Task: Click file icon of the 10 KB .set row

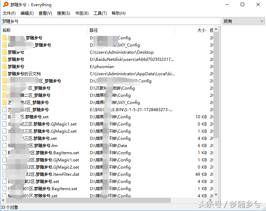Action: pos(4,117)
